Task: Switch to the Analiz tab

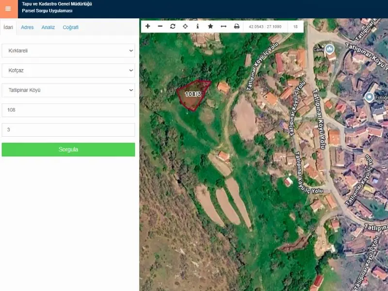Action: (48, 28)
